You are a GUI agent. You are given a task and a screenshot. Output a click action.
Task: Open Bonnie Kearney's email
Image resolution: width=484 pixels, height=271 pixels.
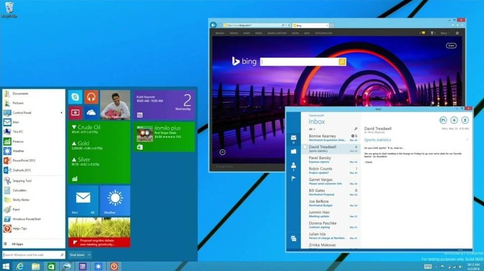pos(331,138)
